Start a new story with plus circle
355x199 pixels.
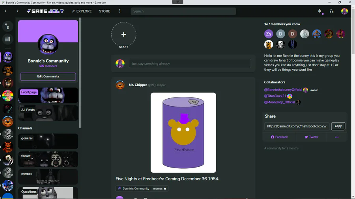click(x=123, y=35)
